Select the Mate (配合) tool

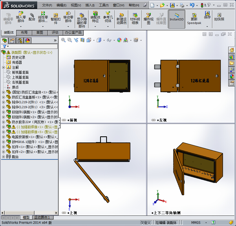[32, 17]
